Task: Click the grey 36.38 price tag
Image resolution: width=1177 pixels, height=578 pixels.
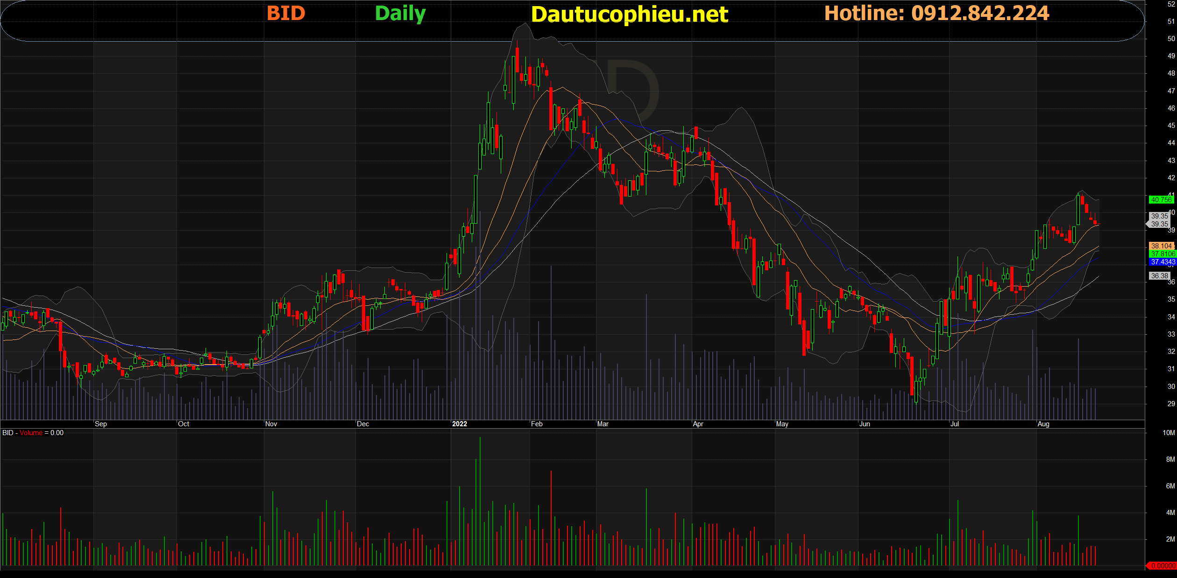Action: (1159, 276)
